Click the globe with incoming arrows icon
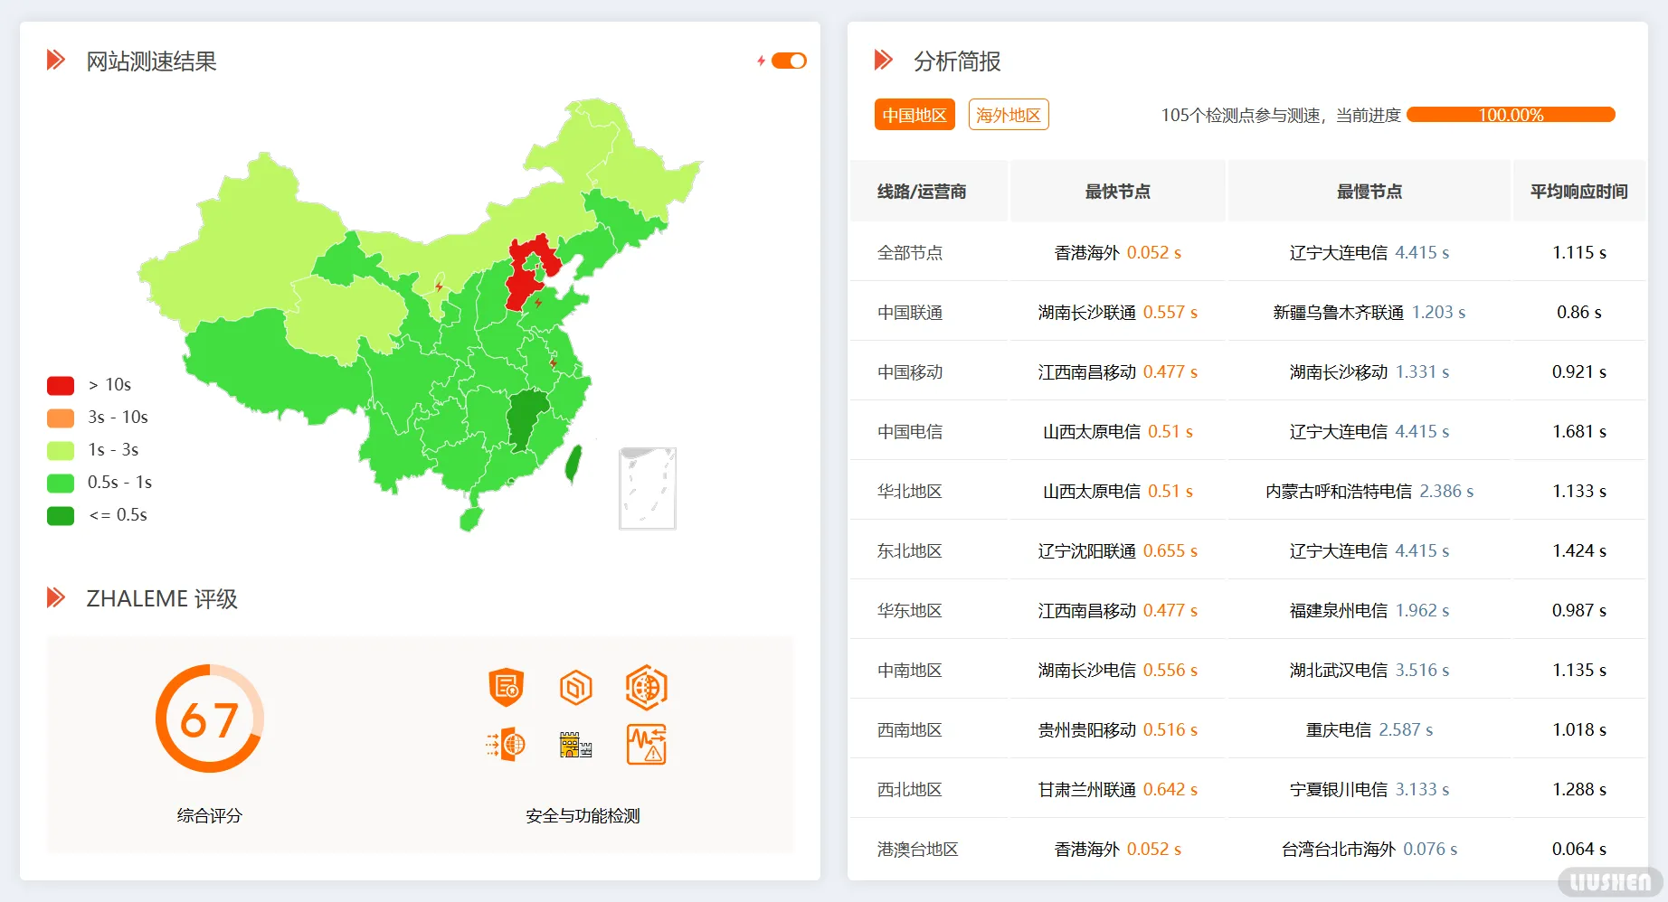1668x902 pixels. click(507, 745)
